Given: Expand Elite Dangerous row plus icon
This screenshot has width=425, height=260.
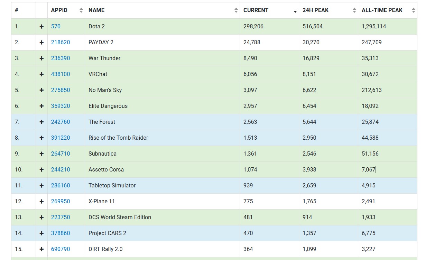Looking at the screenshot, I should pyautogui.click(x=41, y=106).
